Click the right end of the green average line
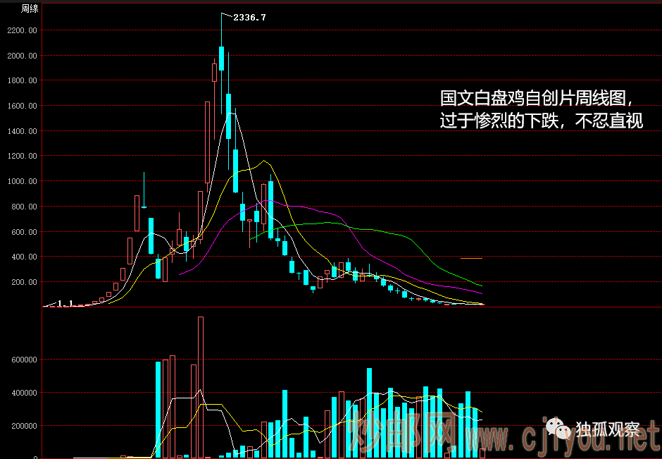This screenshot has height=459, width=662. (481, 285)
